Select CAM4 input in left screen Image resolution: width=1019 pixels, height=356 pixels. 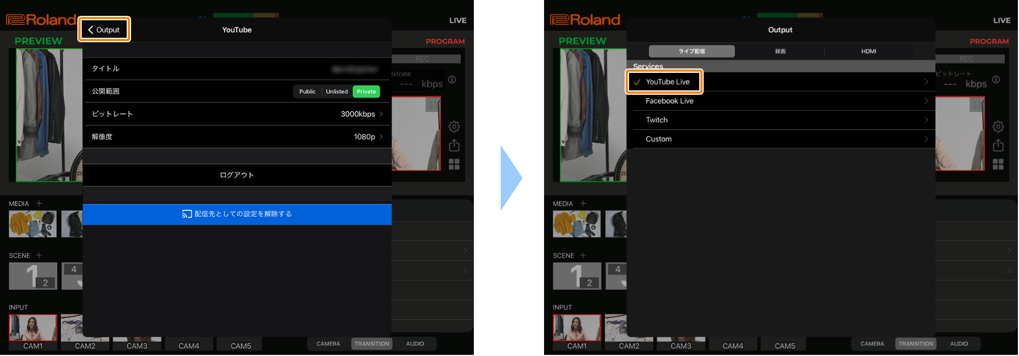pos(189,344)
